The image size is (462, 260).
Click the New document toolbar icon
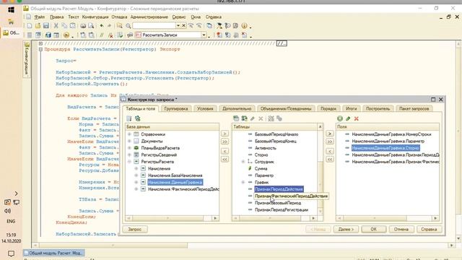point(30,26)
